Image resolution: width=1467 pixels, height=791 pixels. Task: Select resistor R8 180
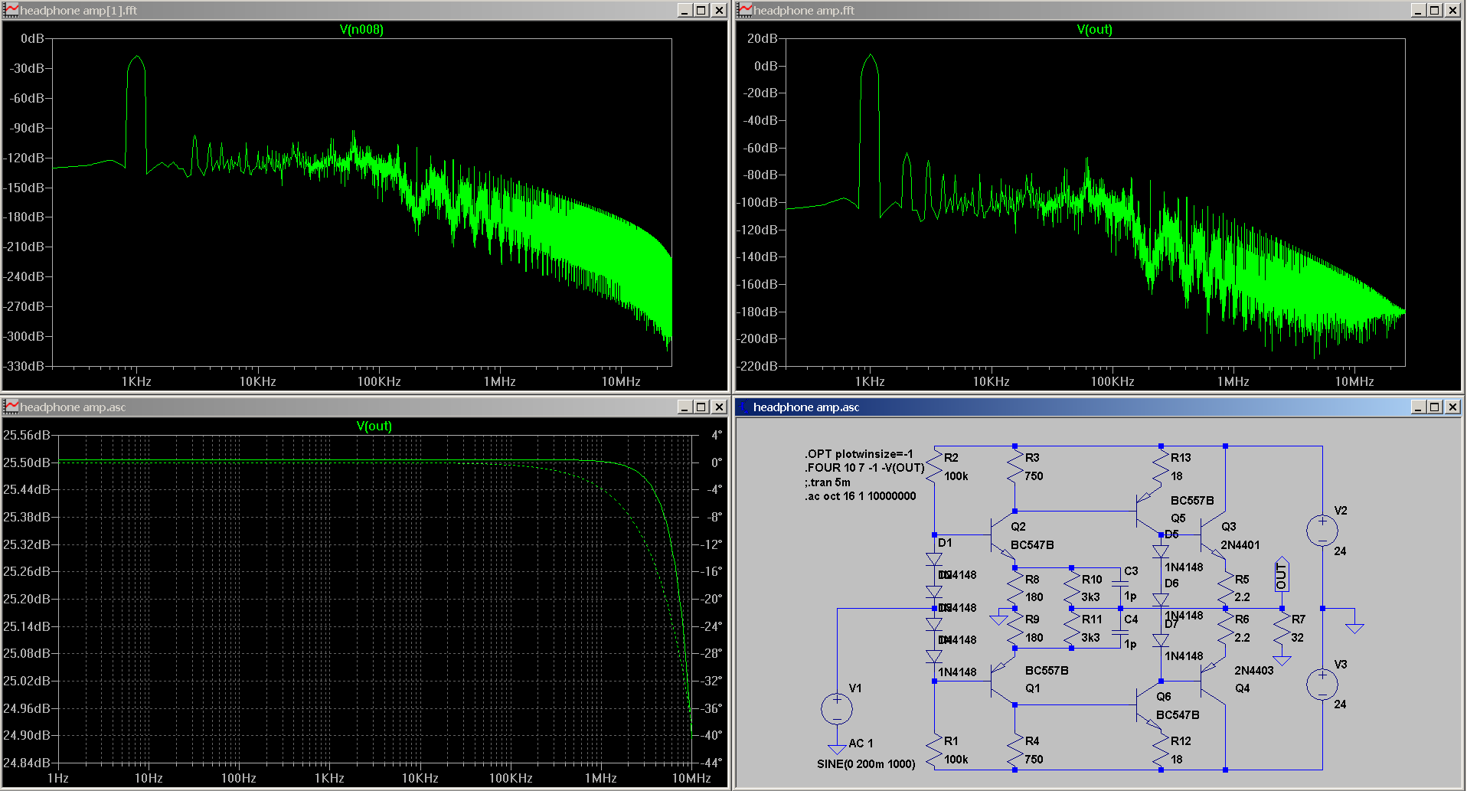click(1015, 588)
